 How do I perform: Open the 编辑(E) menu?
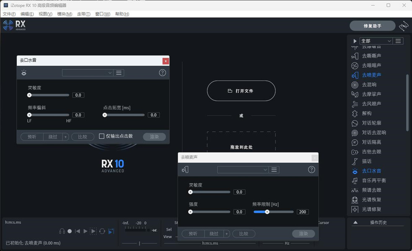pos(27,14)
